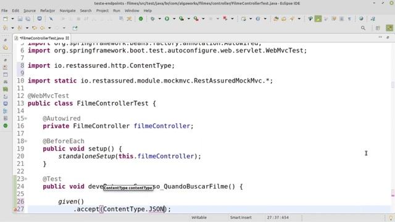Viewport: 395px width, 222px height.
Task: Click the Smart Insert status field
Action: tap(241, 218)
